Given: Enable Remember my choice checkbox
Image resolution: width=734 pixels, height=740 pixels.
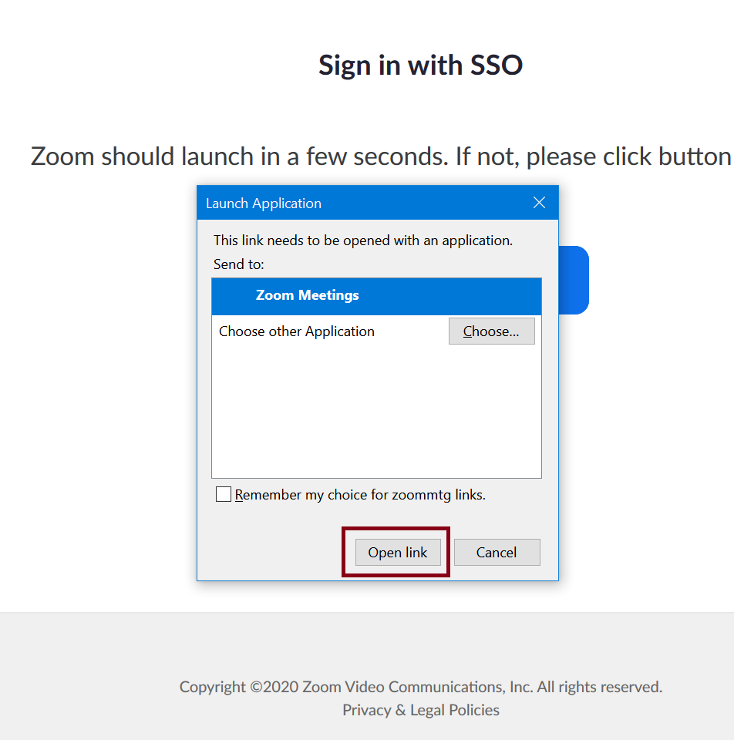Looking at the screenshot, I should 224,494.
